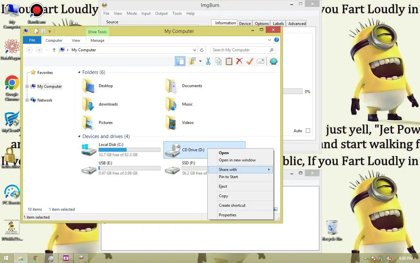420x263 pixels.
Task: Switch to the Device tab in ImgBurn
Action: (245, 23)
